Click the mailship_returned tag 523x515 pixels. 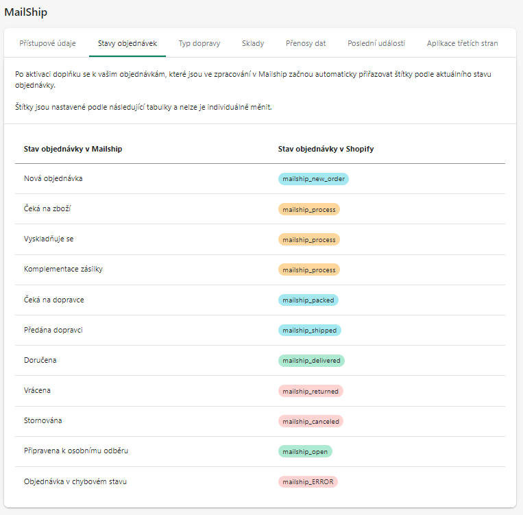[x=311, y=391]
